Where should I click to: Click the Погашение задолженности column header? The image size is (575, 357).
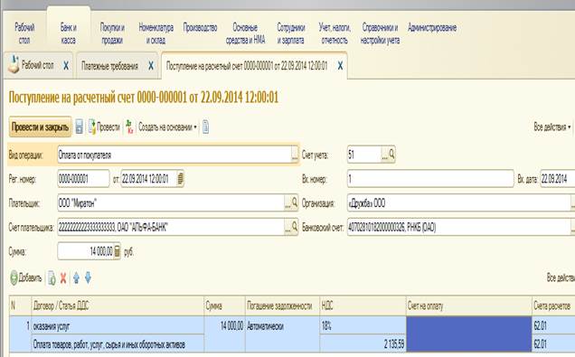click(282, 305)
